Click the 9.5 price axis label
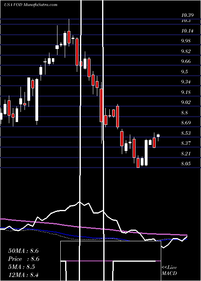The width and height of the screenshot is (201, 281). 185,72
